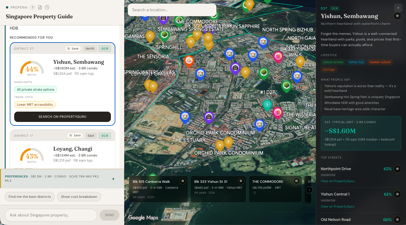Click the East tag on District 17 card
Image resolution: width=406 pixels, height=225 pixels.
click(x=91, y=136)
